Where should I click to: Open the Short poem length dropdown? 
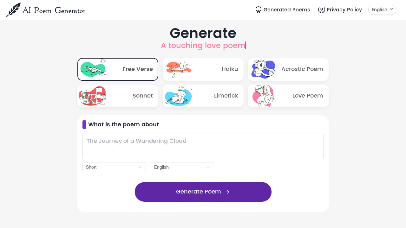pyautogui.click(x=114, y=167)
